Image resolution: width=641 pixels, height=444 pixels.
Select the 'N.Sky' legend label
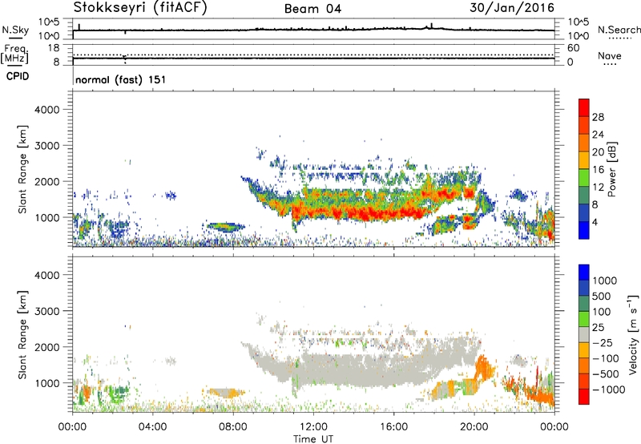tap(15, 30)
